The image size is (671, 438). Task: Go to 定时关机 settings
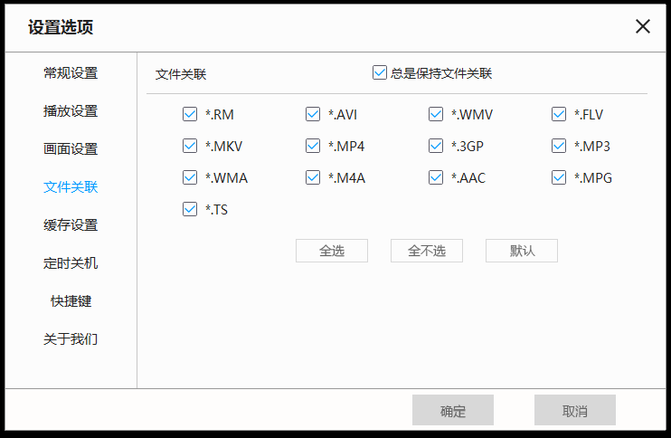[x=71, y=263]
